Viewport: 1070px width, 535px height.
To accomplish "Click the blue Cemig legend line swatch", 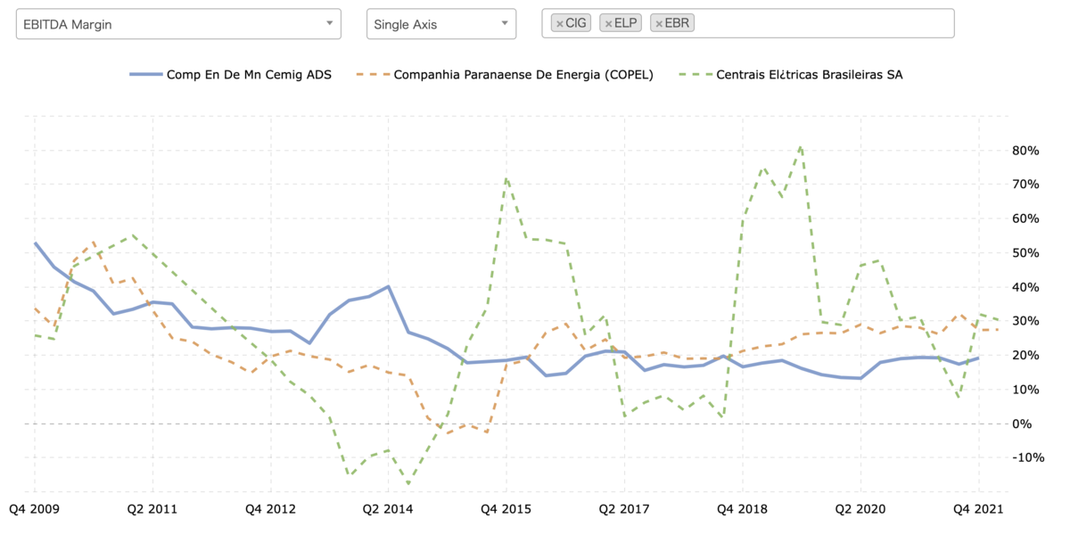I will pos(144,75).
